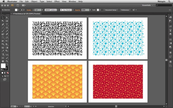Viewport: 173px width, 108px height.
Task: Select the Perspective Grid tool
Action: pos(7,44)
